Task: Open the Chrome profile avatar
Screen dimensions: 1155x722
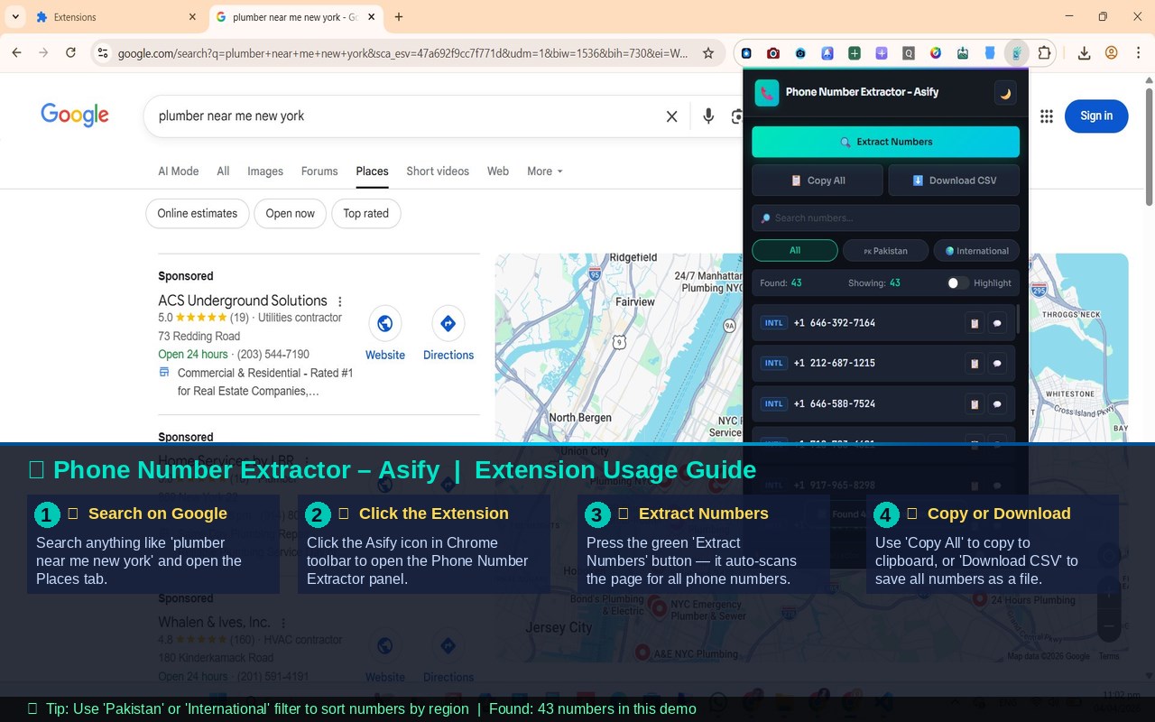Action: pyautogui.click(x=1112, y=53)
